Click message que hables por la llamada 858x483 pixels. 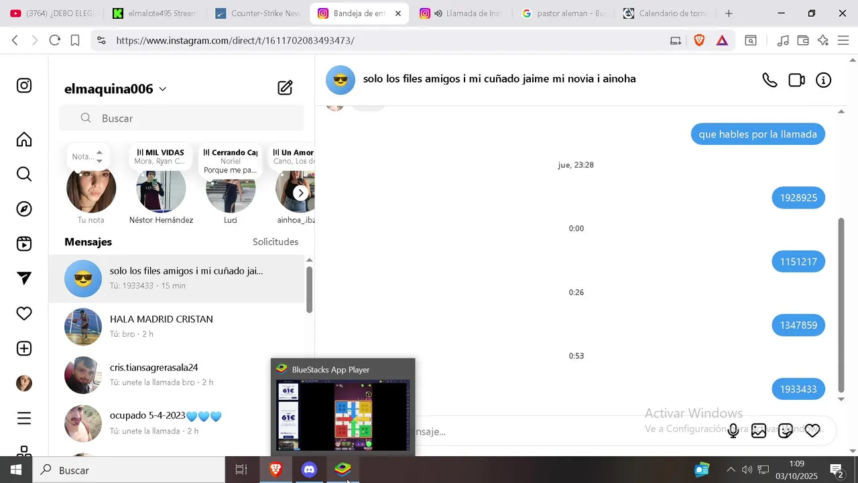758,134
